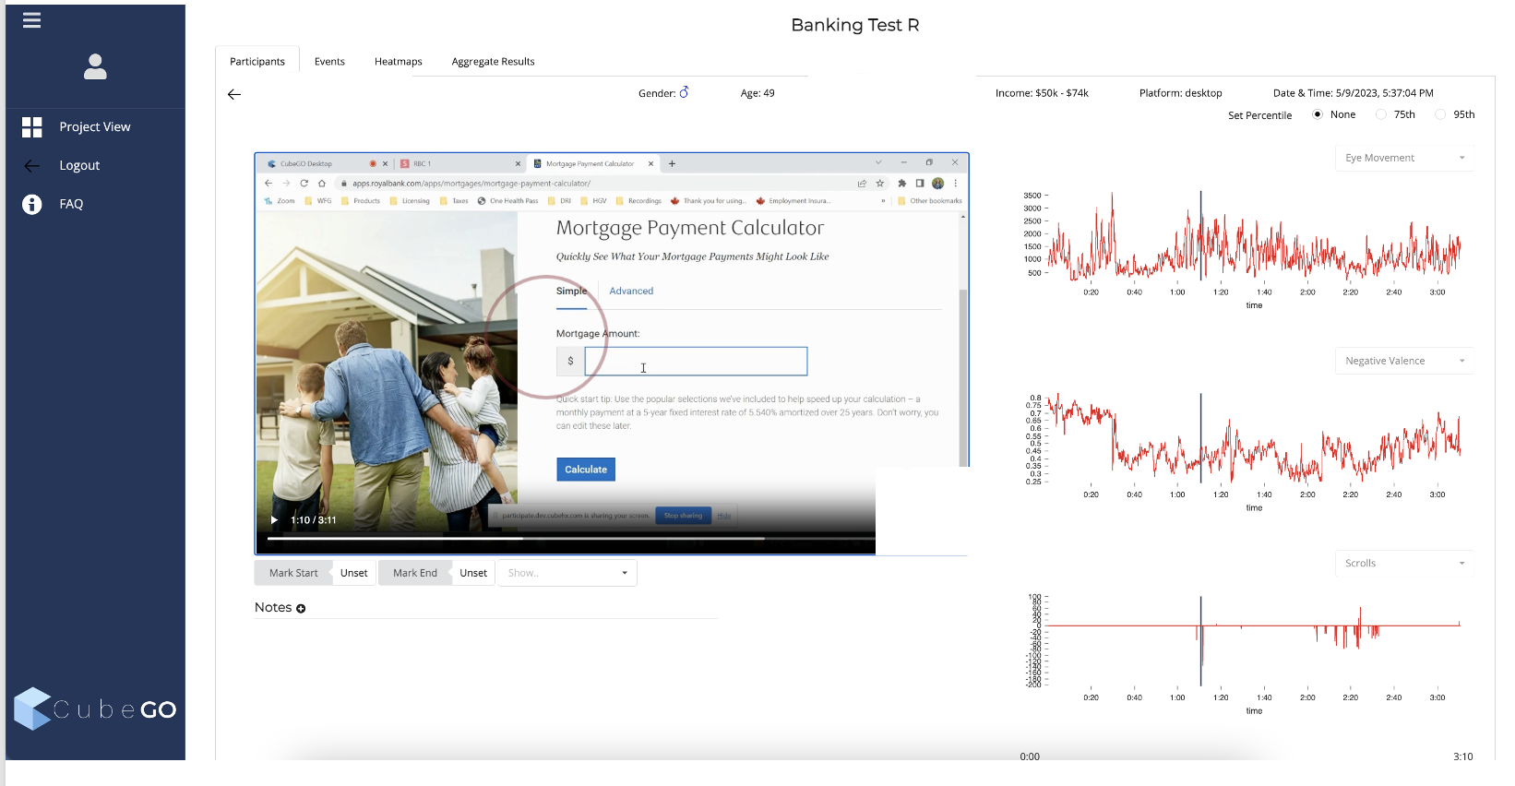This screenshot has height=786, width=1515.
Task: Open the FAQ sidebar link
Action: pos(71,205)
